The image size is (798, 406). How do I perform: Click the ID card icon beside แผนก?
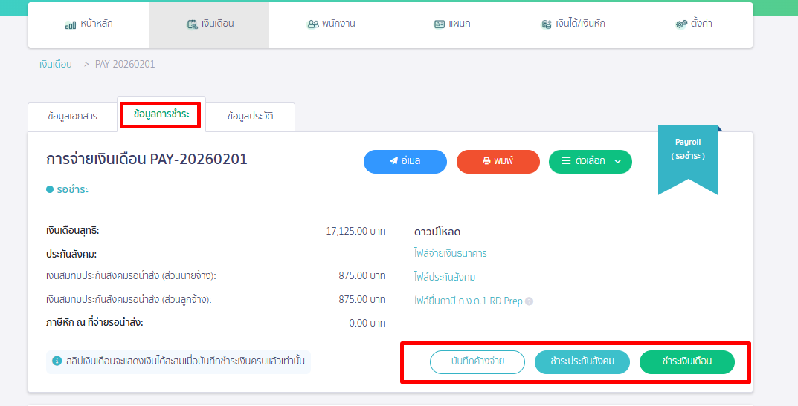point(440,24)
